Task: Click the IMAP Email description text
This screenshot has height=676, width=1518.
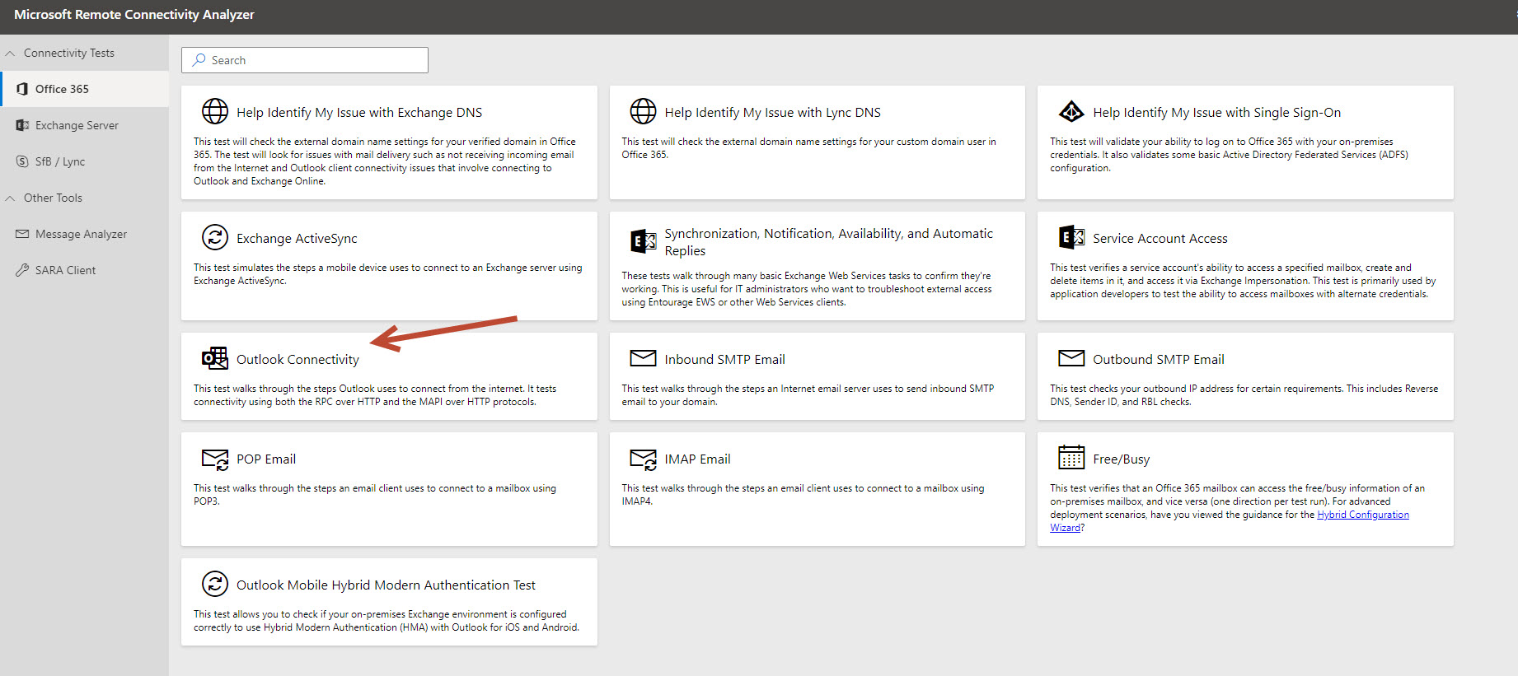Action: point(803,495)
